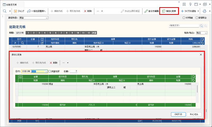
Task: Click the 振伝に変換 toolbar button
Action: pos(169,11)
